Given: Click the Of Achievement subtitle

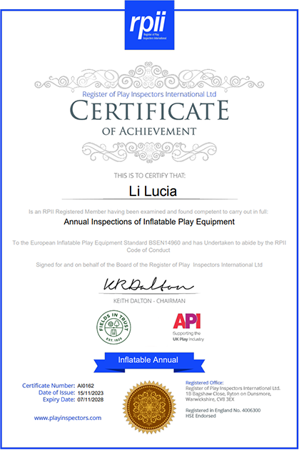Looking at the screenshot, I should [149, 131].
